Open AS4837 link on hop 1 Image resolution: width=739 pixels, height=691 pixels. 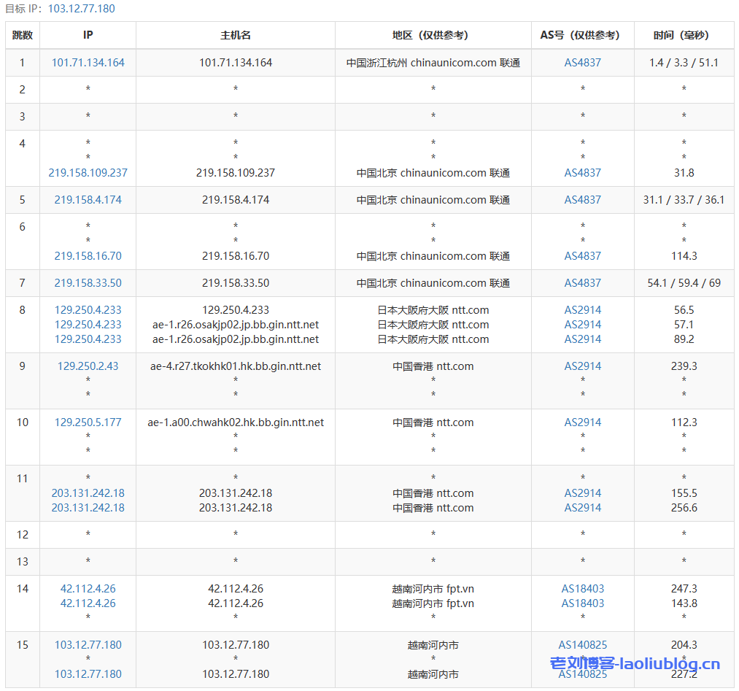coord(581,63)
